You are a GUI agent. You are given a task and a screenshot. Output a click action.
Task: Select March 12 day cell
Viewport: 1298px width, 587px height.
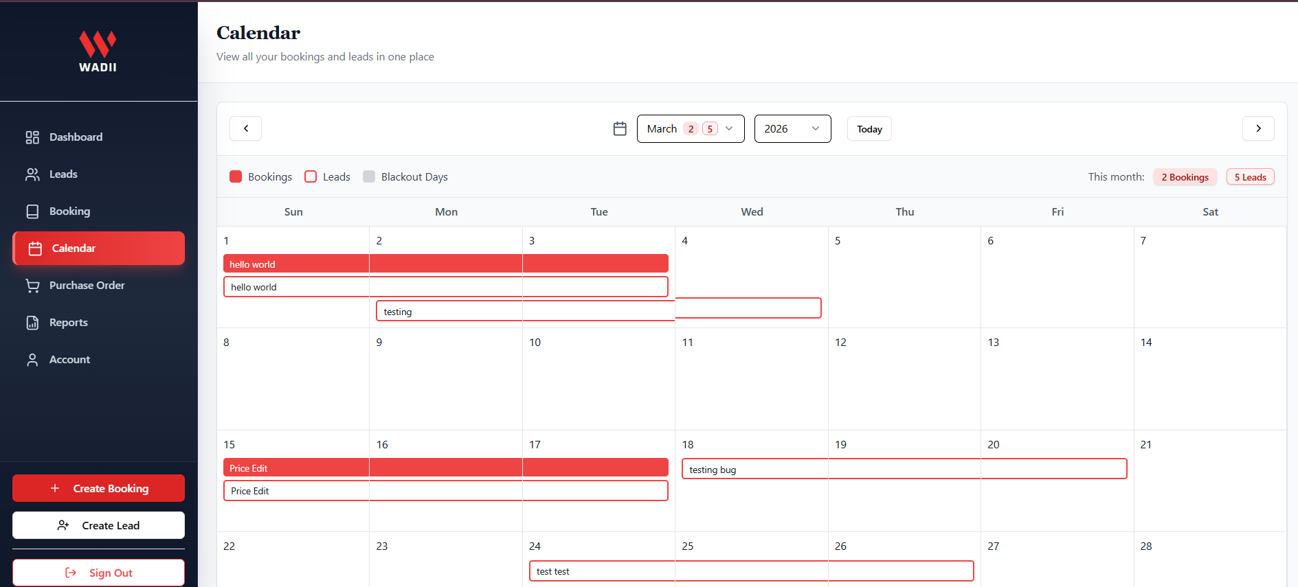[904, 379]
